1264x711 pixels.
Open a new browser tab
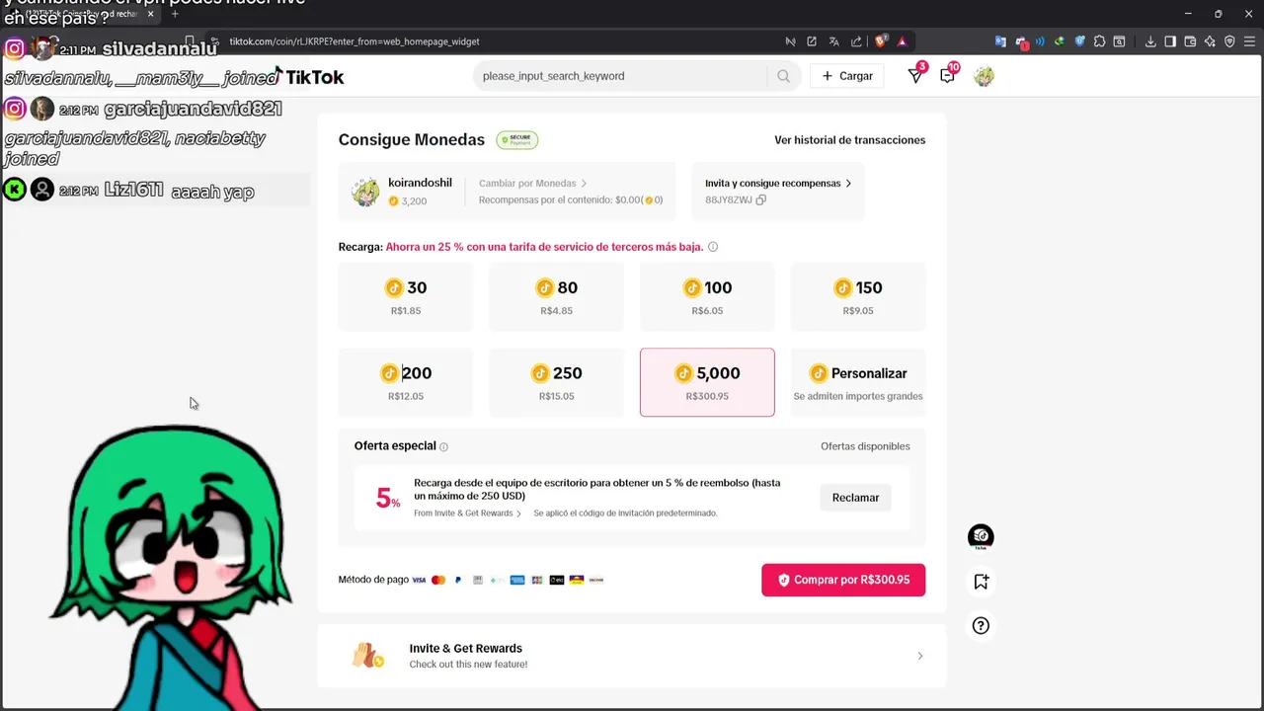coord(175,14)
